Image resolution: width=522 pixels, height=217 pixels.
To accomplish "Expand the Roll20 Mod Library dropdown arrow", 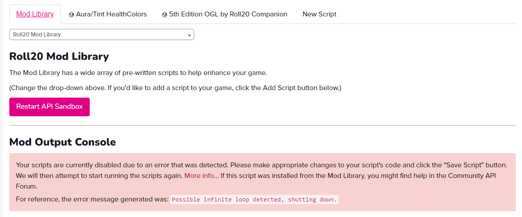I will click(189, 35).
